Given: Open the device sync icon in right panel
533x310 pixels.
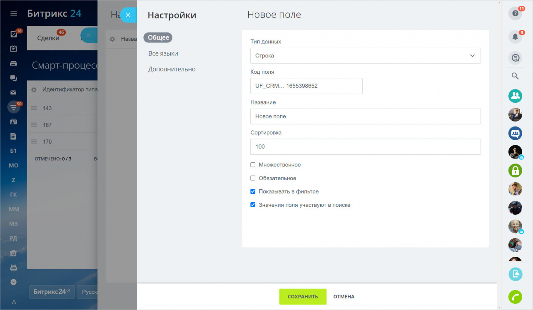Looking at the screenshot, I should pyautogui.click(x=516, y=274).
